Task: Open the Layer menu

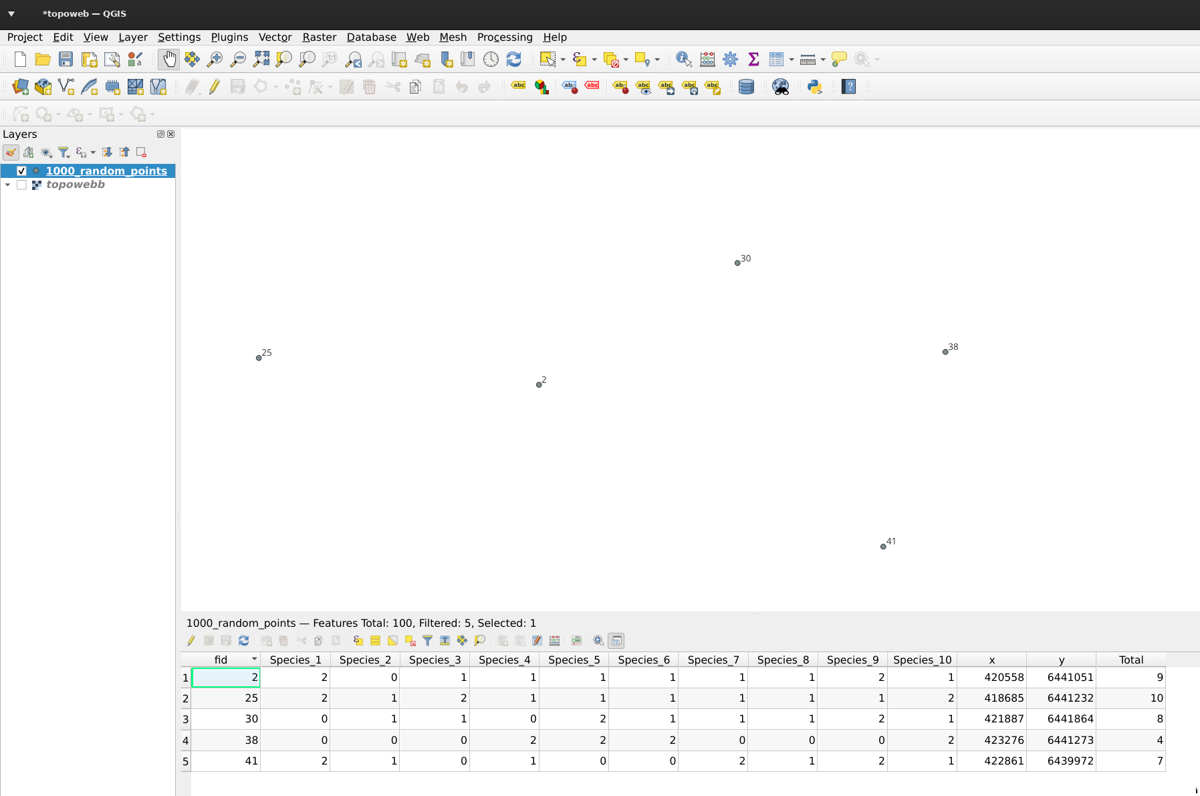Action: [x=133, y=37]
